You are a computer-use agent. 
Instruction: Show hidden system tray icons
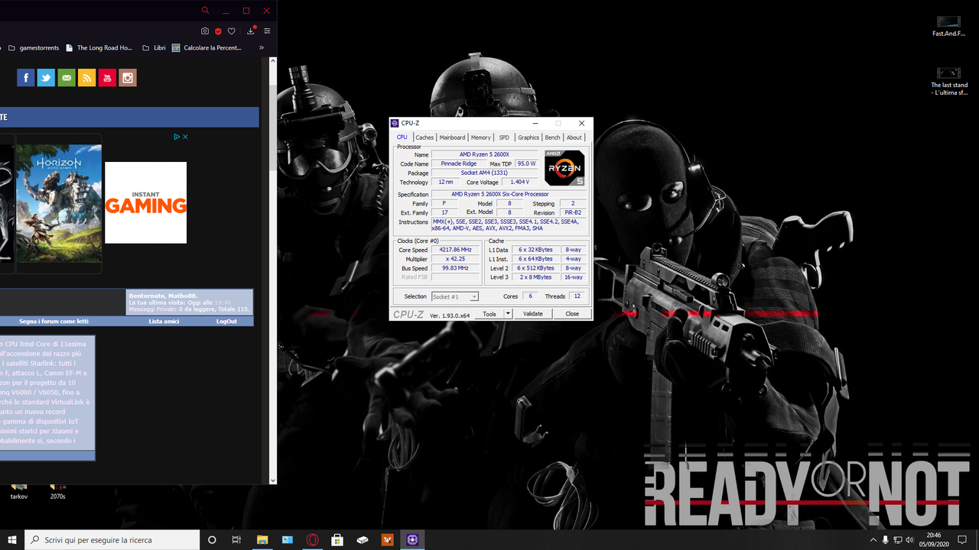[x=873, y=540]
